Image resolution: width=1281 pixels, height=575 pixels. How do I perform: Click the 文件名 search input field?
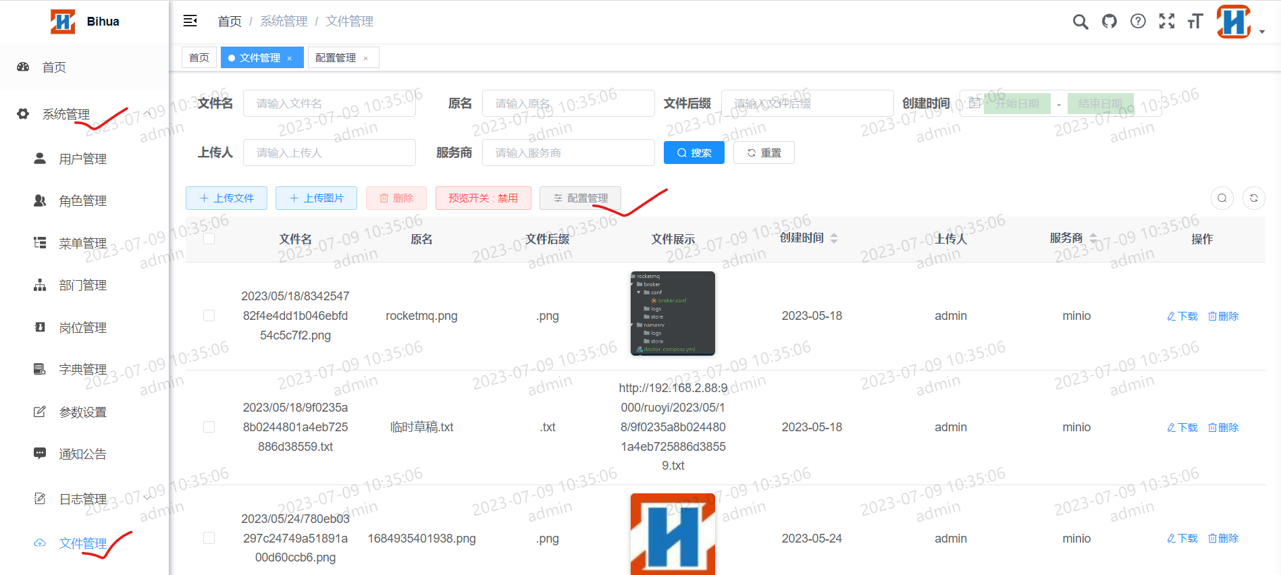(x=329, y=104)
